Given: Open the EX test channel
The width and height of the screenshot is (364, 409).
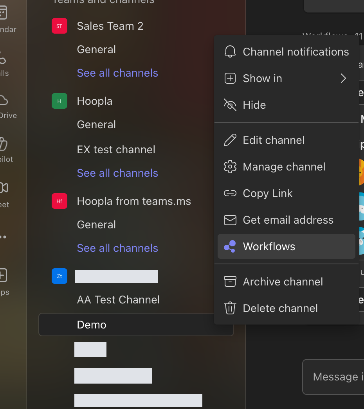Looking at the screenshot, I should [x=116, y=150].
